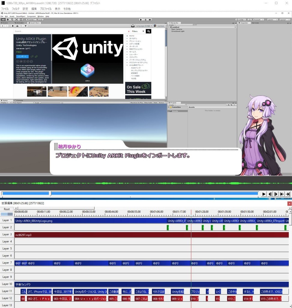The height and width of the screenshot is (308, 292).
Task: Click the main video seek bar
Action: (x=130, y=193)
